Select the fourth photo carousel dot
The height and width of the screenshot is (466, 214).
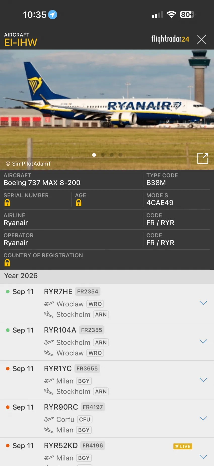click(120, 155)
